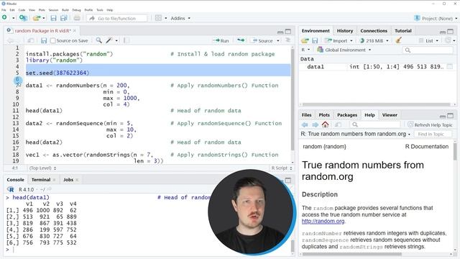This screenshot has height=259, width=460.
Task: Click the Save all documents icon
Action: pyautogui.click(x=64, y=18)
